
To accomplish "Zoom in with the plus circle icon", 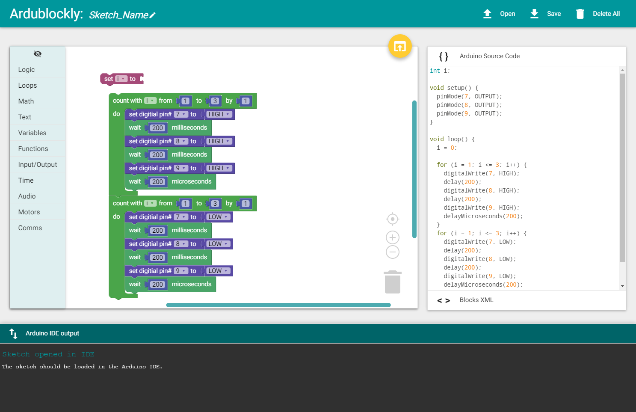I will [393, 237].
